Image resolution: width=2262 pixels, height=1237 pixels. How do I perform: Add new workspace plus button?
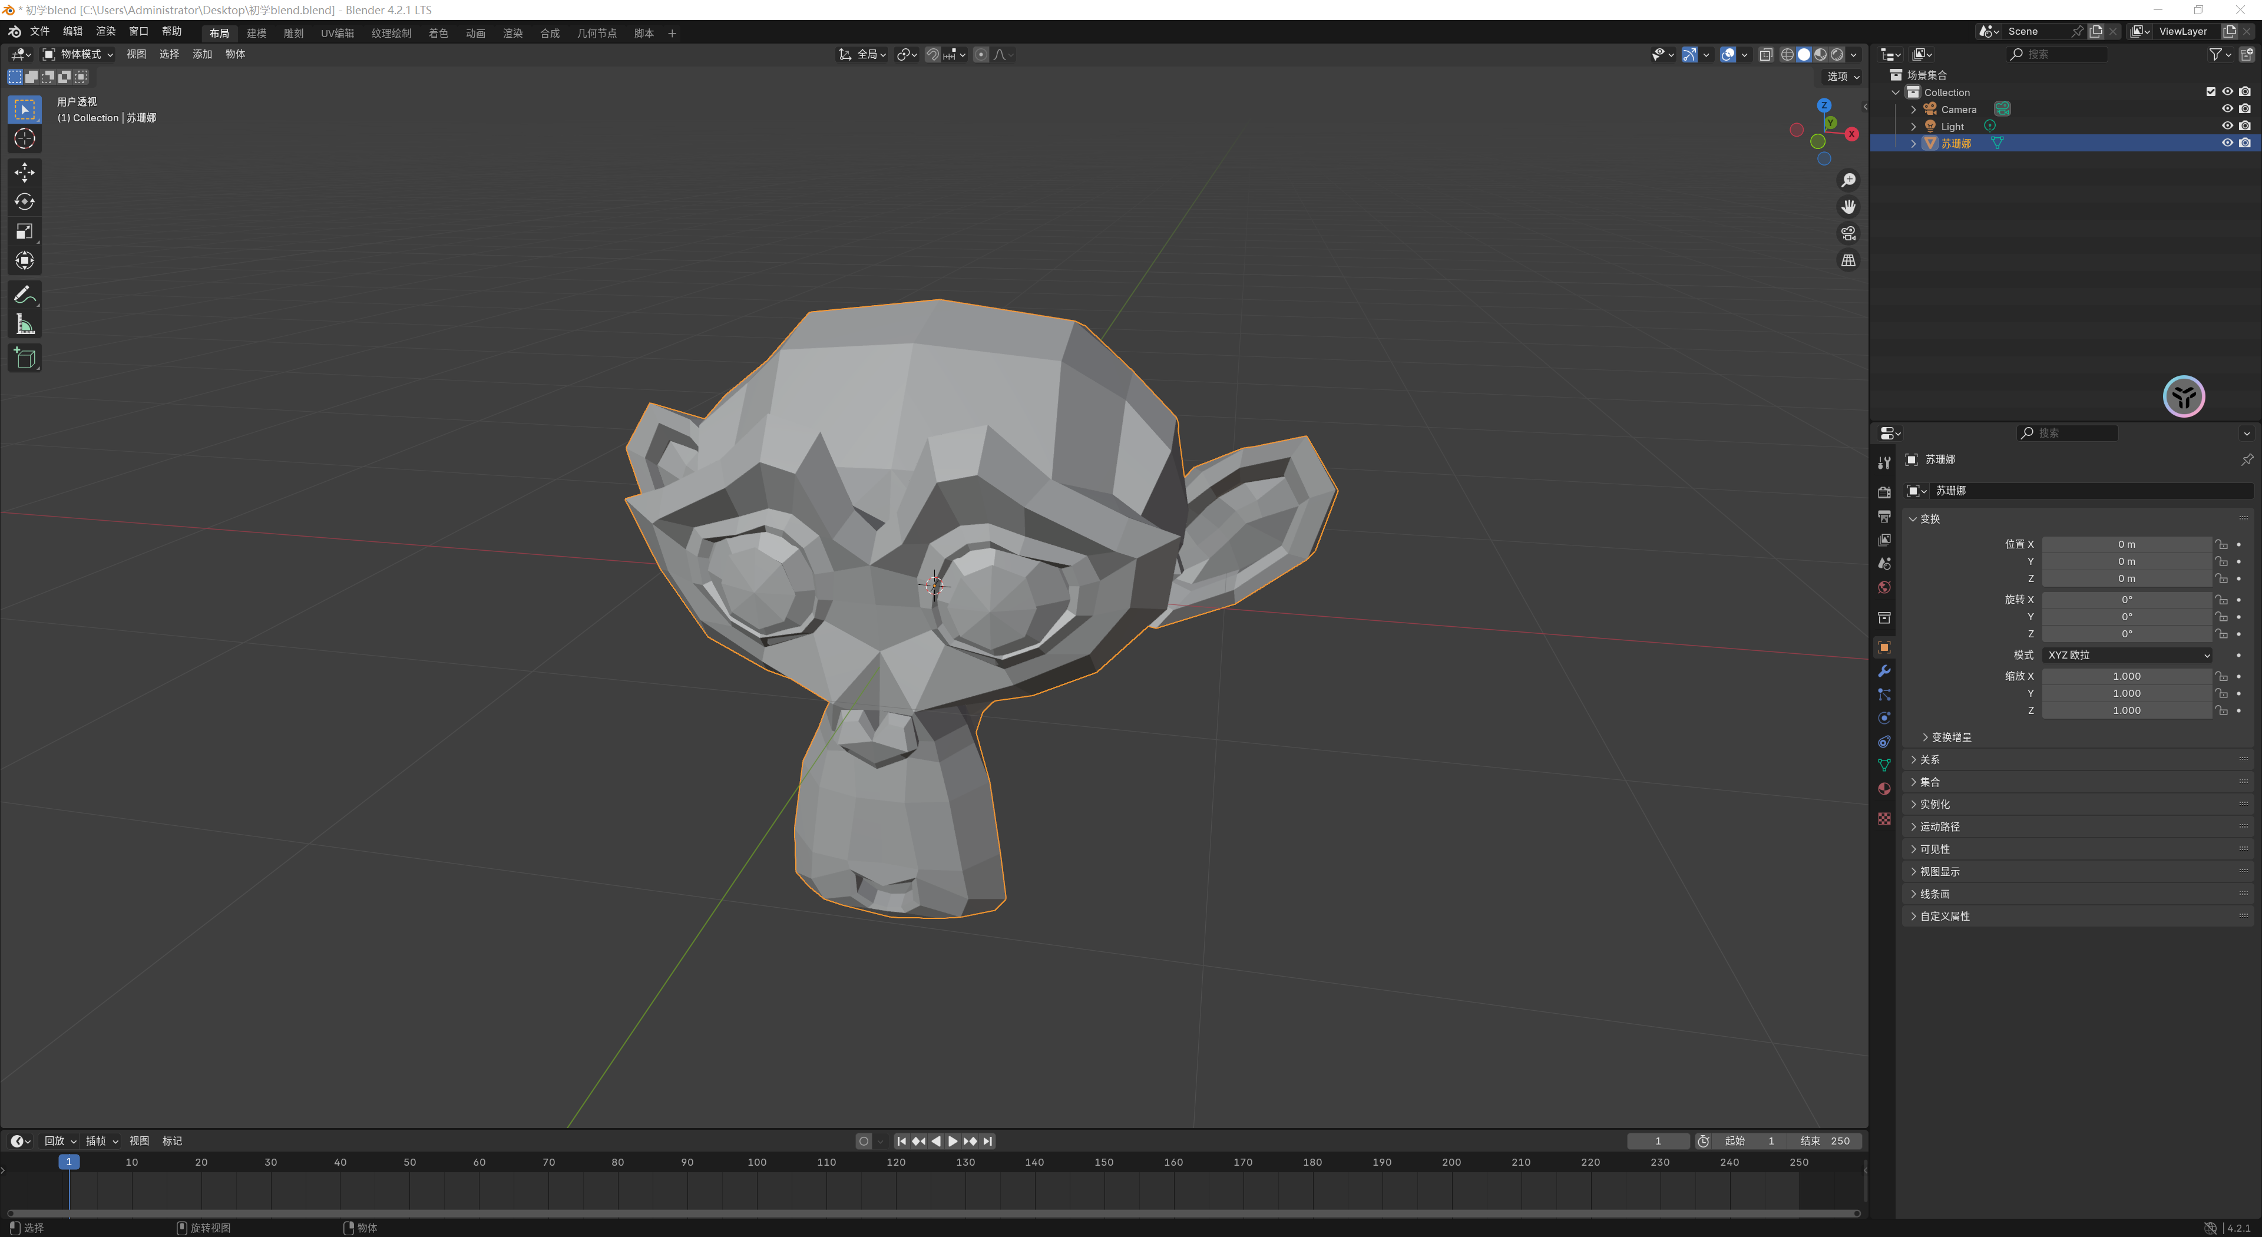673,34
